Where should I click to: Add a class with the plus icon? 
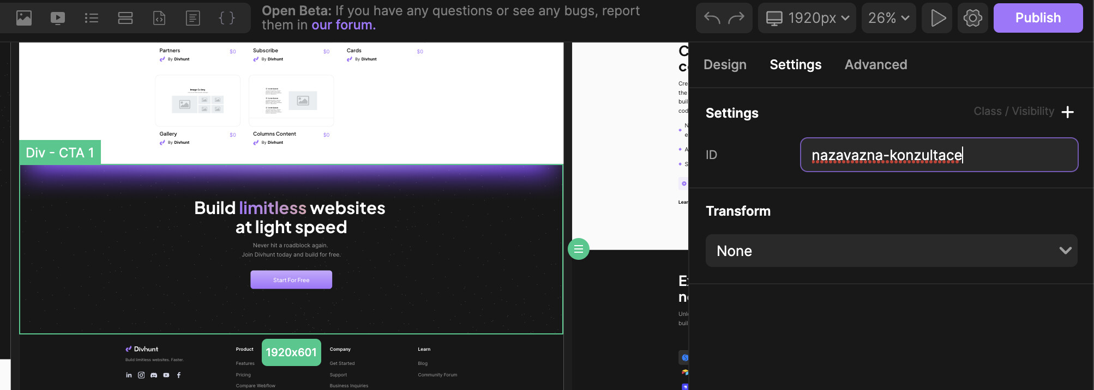[x=1068, y=112]
